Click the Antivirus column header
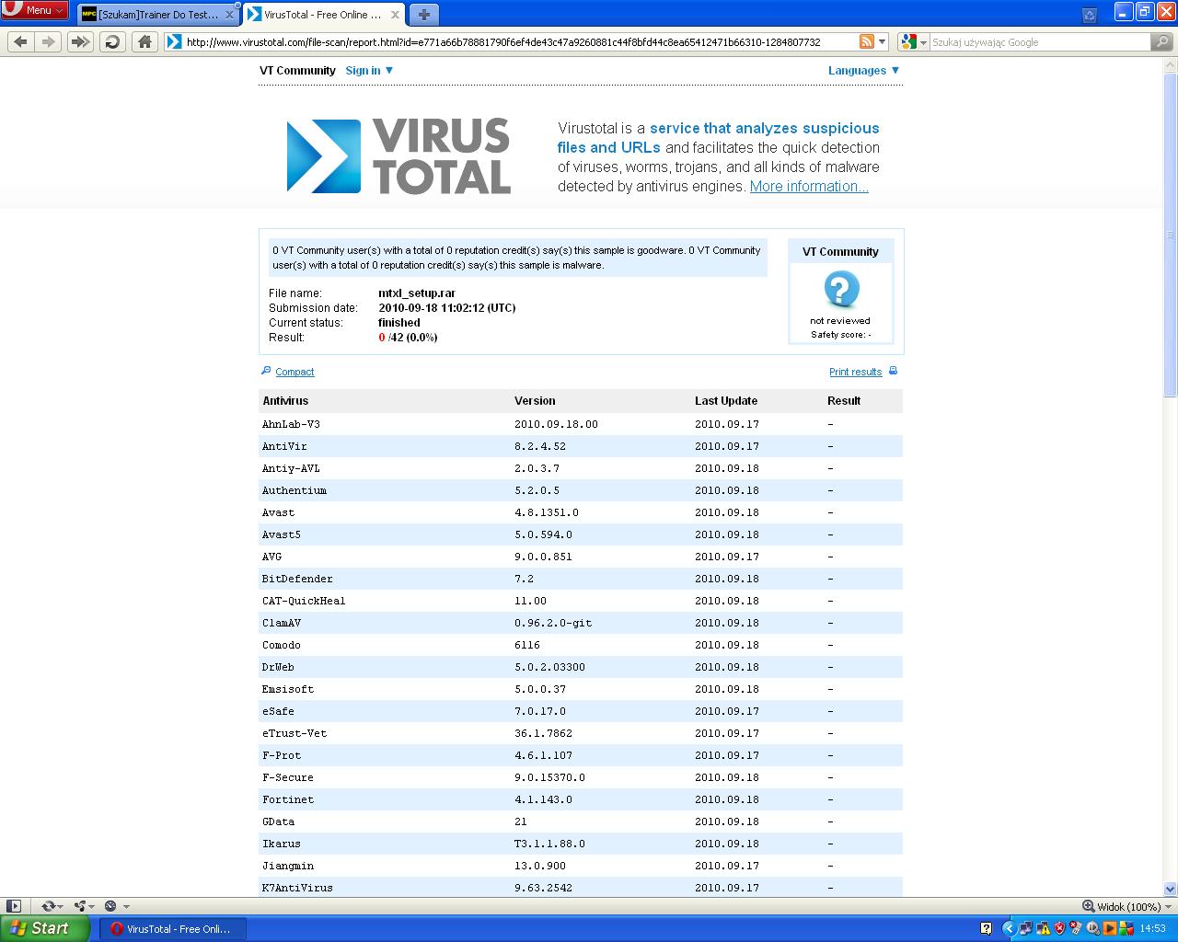 pos(285,401)
